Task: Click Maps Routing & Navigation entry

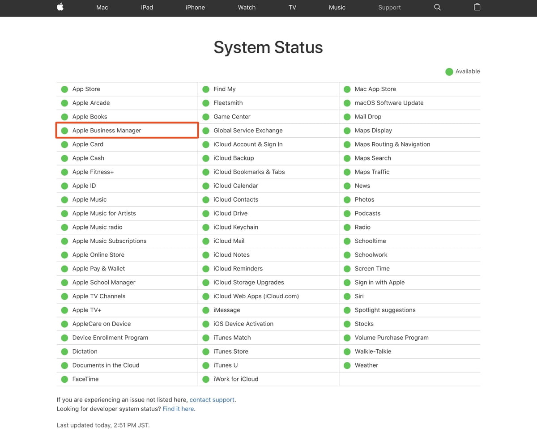Action: 392,144
